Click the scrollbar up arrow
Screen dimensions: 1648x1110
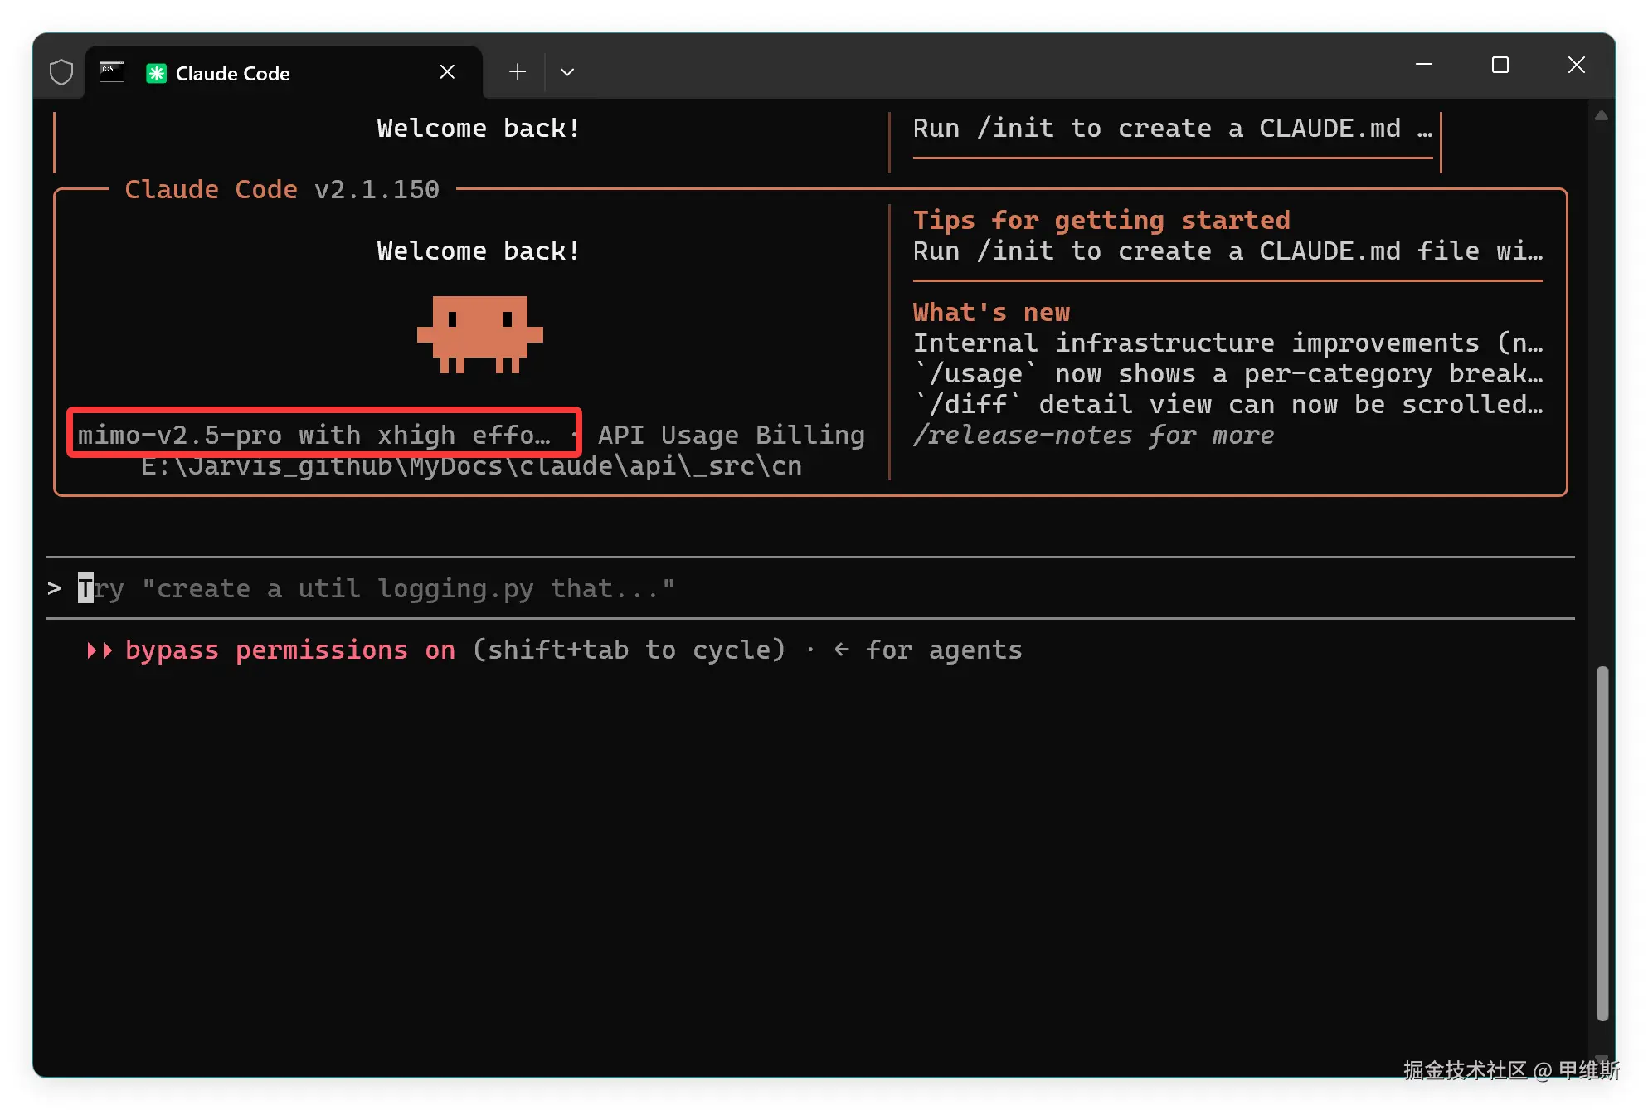click(1602, 116)
